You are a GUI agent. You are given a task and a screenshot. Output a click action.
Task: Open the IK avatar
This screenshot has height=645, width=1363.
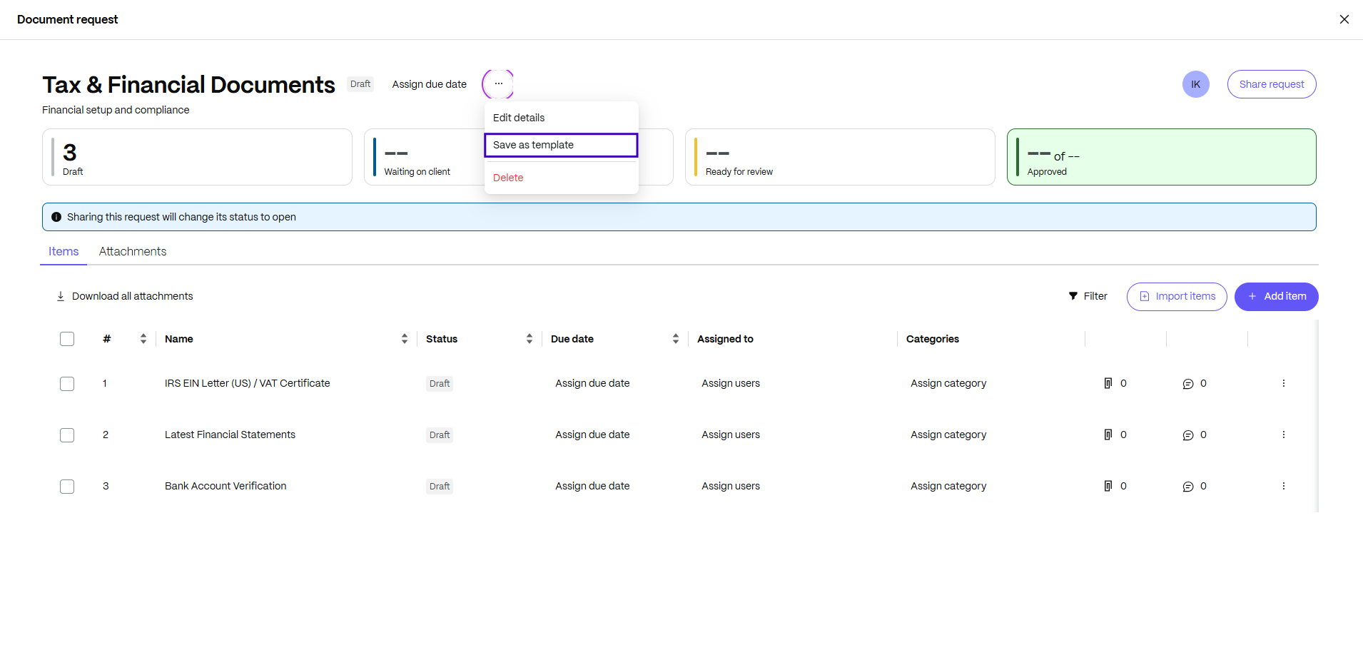point(1196,83)
